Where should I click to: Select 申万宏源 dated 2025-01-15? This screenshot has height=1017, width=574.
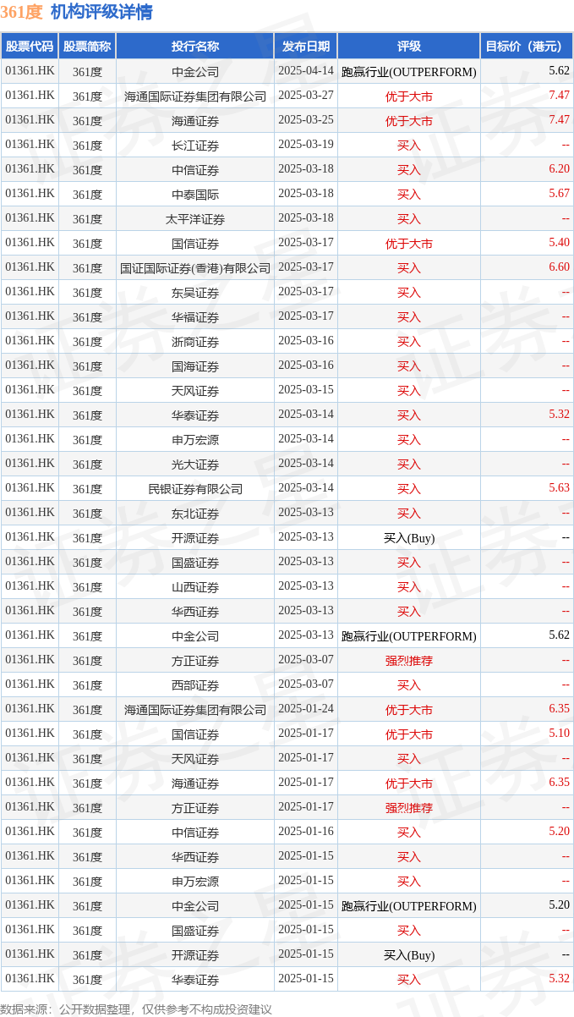click(x=195, y=882)
